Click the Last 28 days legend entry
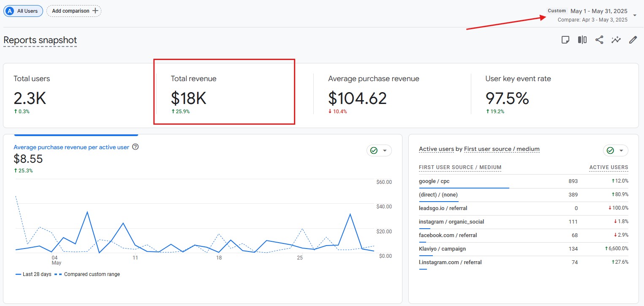 tap(33, 274)
